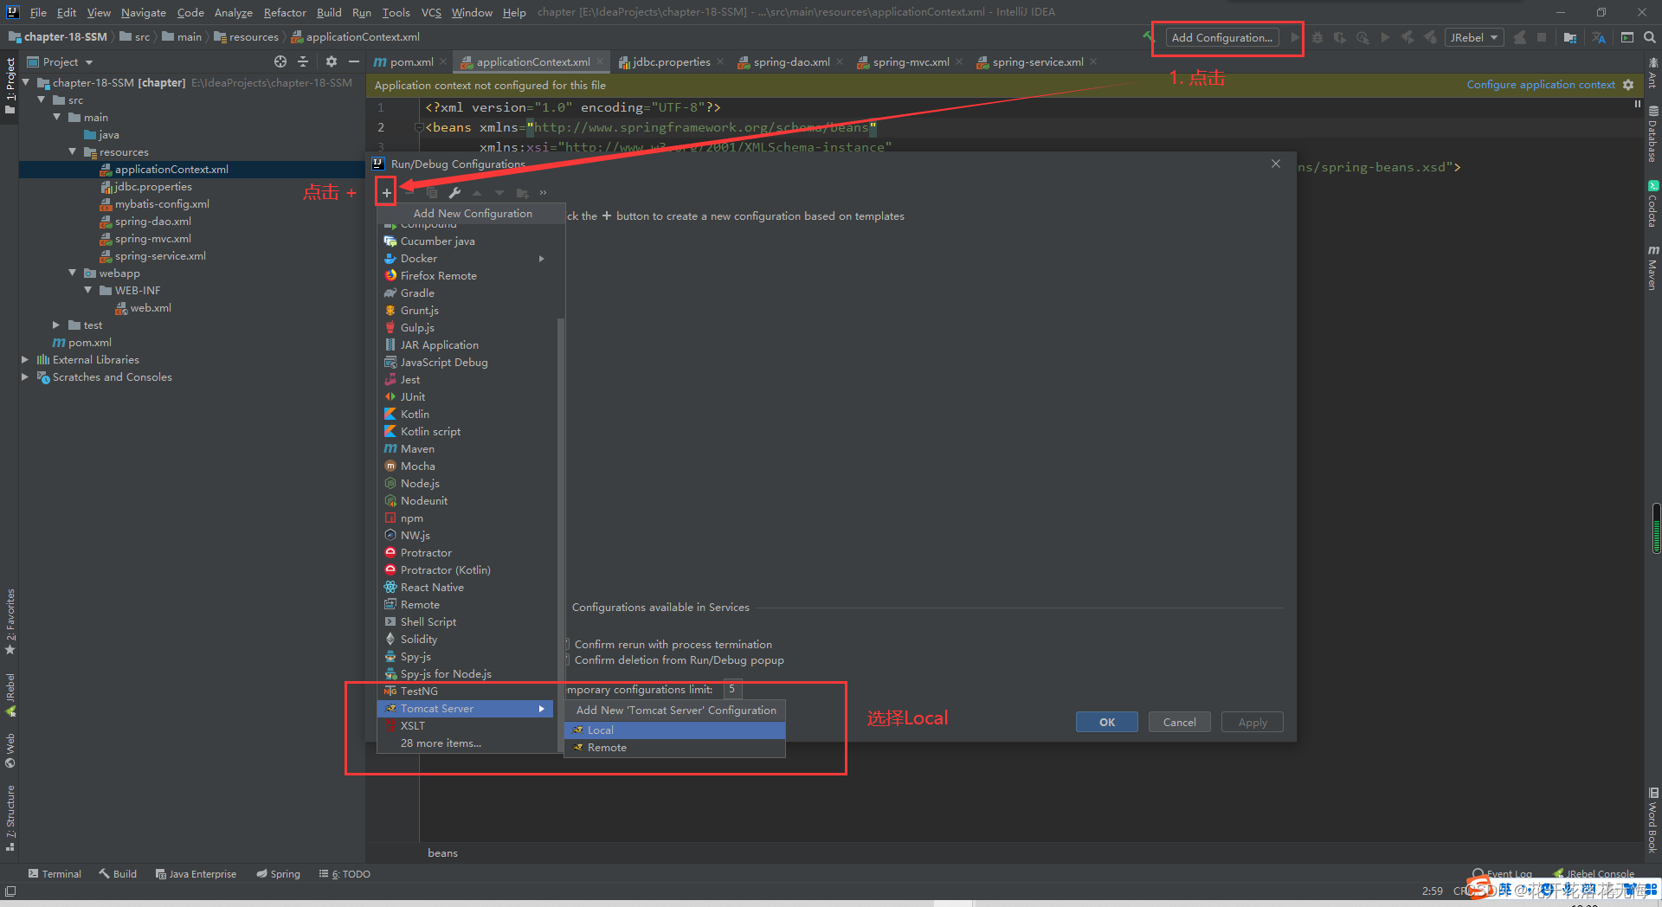
Task: Click the Debug bug icon in main toolbar
Action: coord(1317,37)
